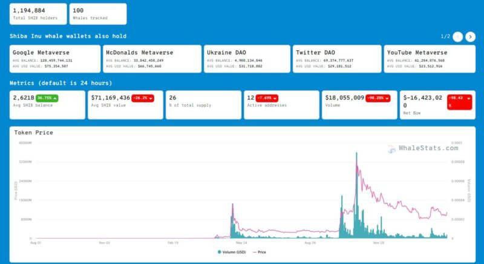Open Volume red percentage dropdown
484x264 pixels.
(x=378, y=98)
